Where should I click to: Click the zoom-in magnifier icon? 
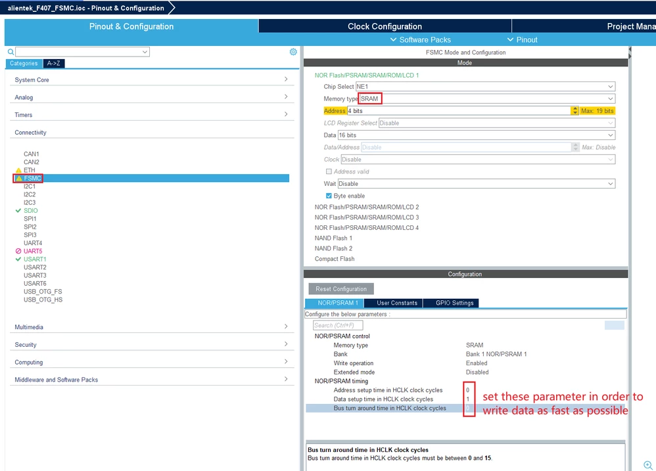click(647, 464)
